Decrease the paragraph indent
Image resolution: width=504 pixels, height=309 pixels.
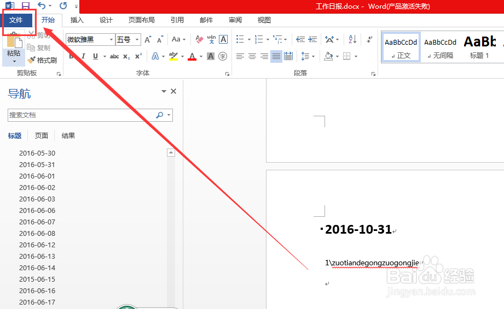(x=300, y=39)
